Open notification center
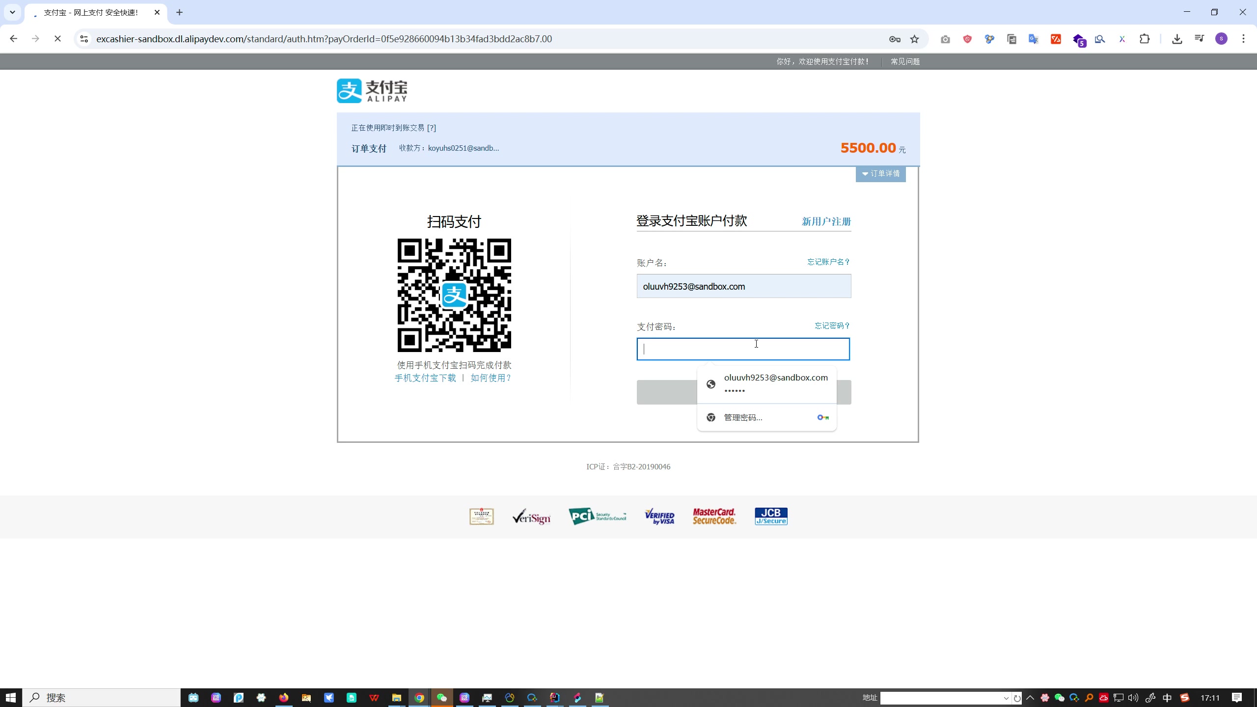Viewport: 1257px width, 707px height. coord(1237,698)
